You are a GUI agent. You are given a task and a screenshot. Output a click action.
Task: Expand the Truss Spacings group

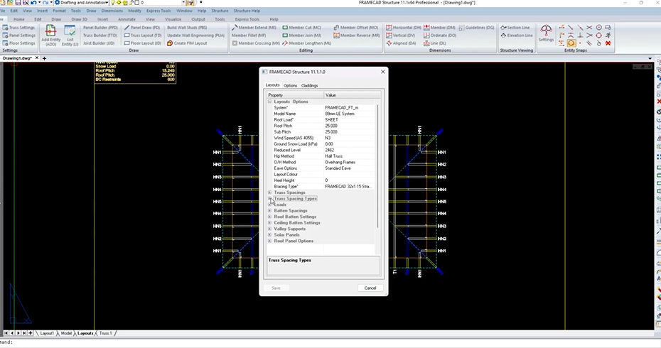pyautogui.click(x=270, y=192)
